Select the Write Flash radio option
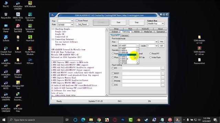Image resolution: width=220 pixels, height=123 pixels. [x=151, y=57]
